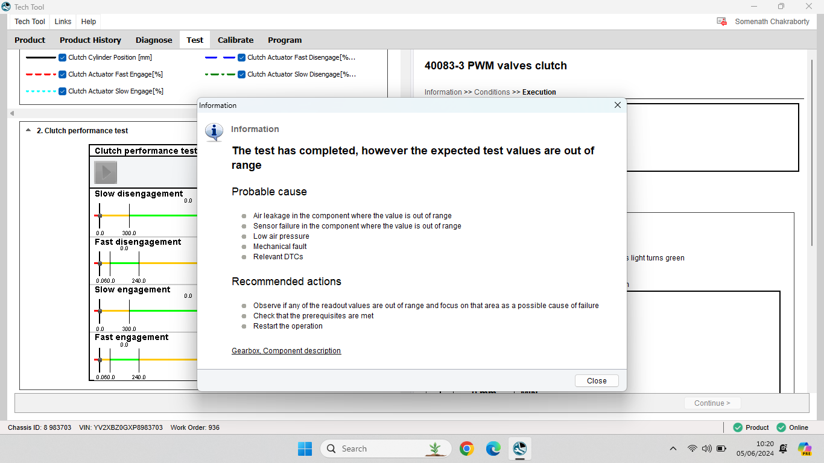Open the Wi-Fi network tray icon
This screenshot has height=463, width=824.
click(692, 449)
